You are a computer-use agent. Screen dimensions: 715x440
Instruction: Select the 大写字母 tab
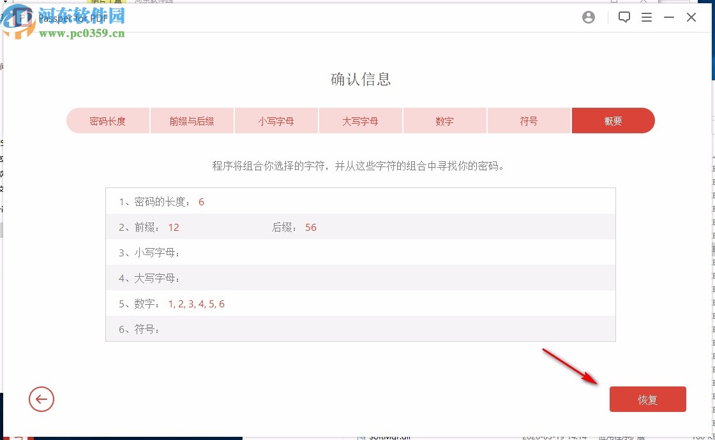click(x=360, y=120)
